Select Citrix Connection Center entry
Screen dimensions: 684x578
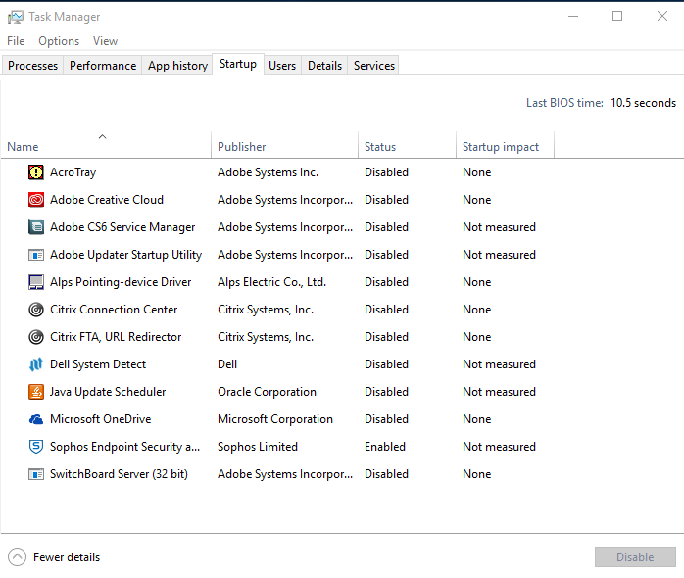pyautogui.click(x=114, y=310)
